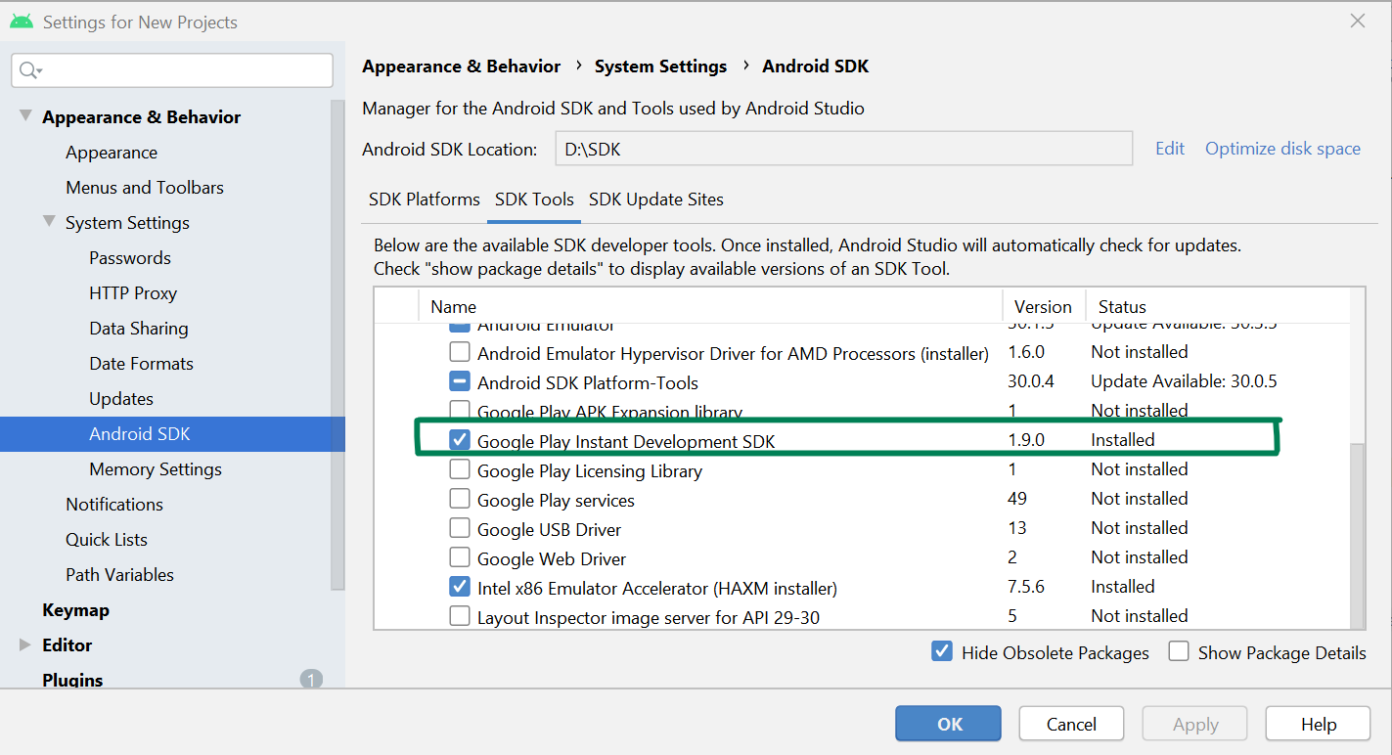Click the OK button
This screenshot has height=755, width=1392.
point(948,724)
